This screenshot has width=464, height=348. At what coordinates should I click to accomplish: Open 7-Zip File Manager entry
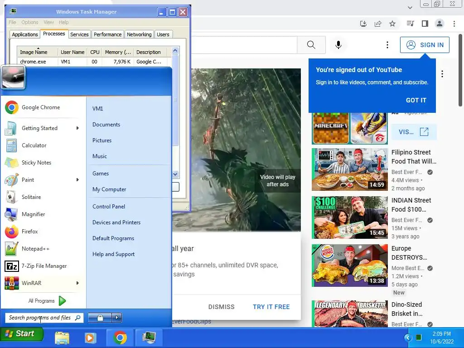click(44, 266)
